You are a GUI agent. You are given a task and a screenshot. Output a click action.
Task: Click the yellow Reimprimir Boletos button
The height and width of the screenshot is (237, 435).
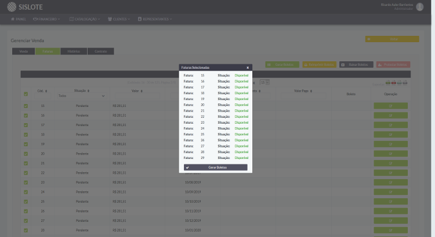pyautogui.click(x=320, y=64)
